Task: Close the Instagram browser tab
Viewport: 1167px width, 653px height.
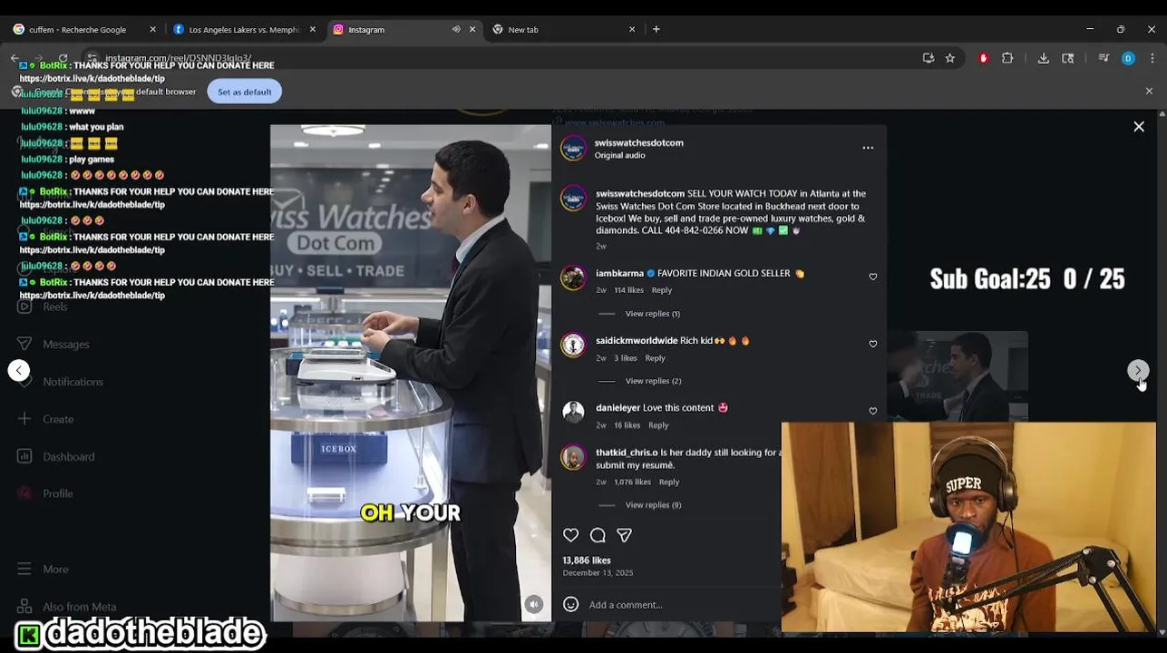Action: [x=472, y=29]
